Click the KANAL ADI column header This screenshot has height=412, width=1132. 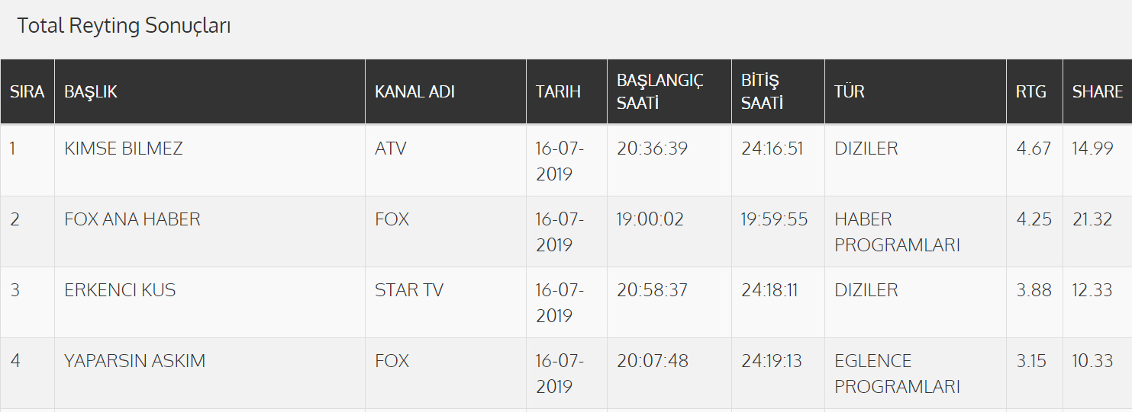(x=414, y=92)
